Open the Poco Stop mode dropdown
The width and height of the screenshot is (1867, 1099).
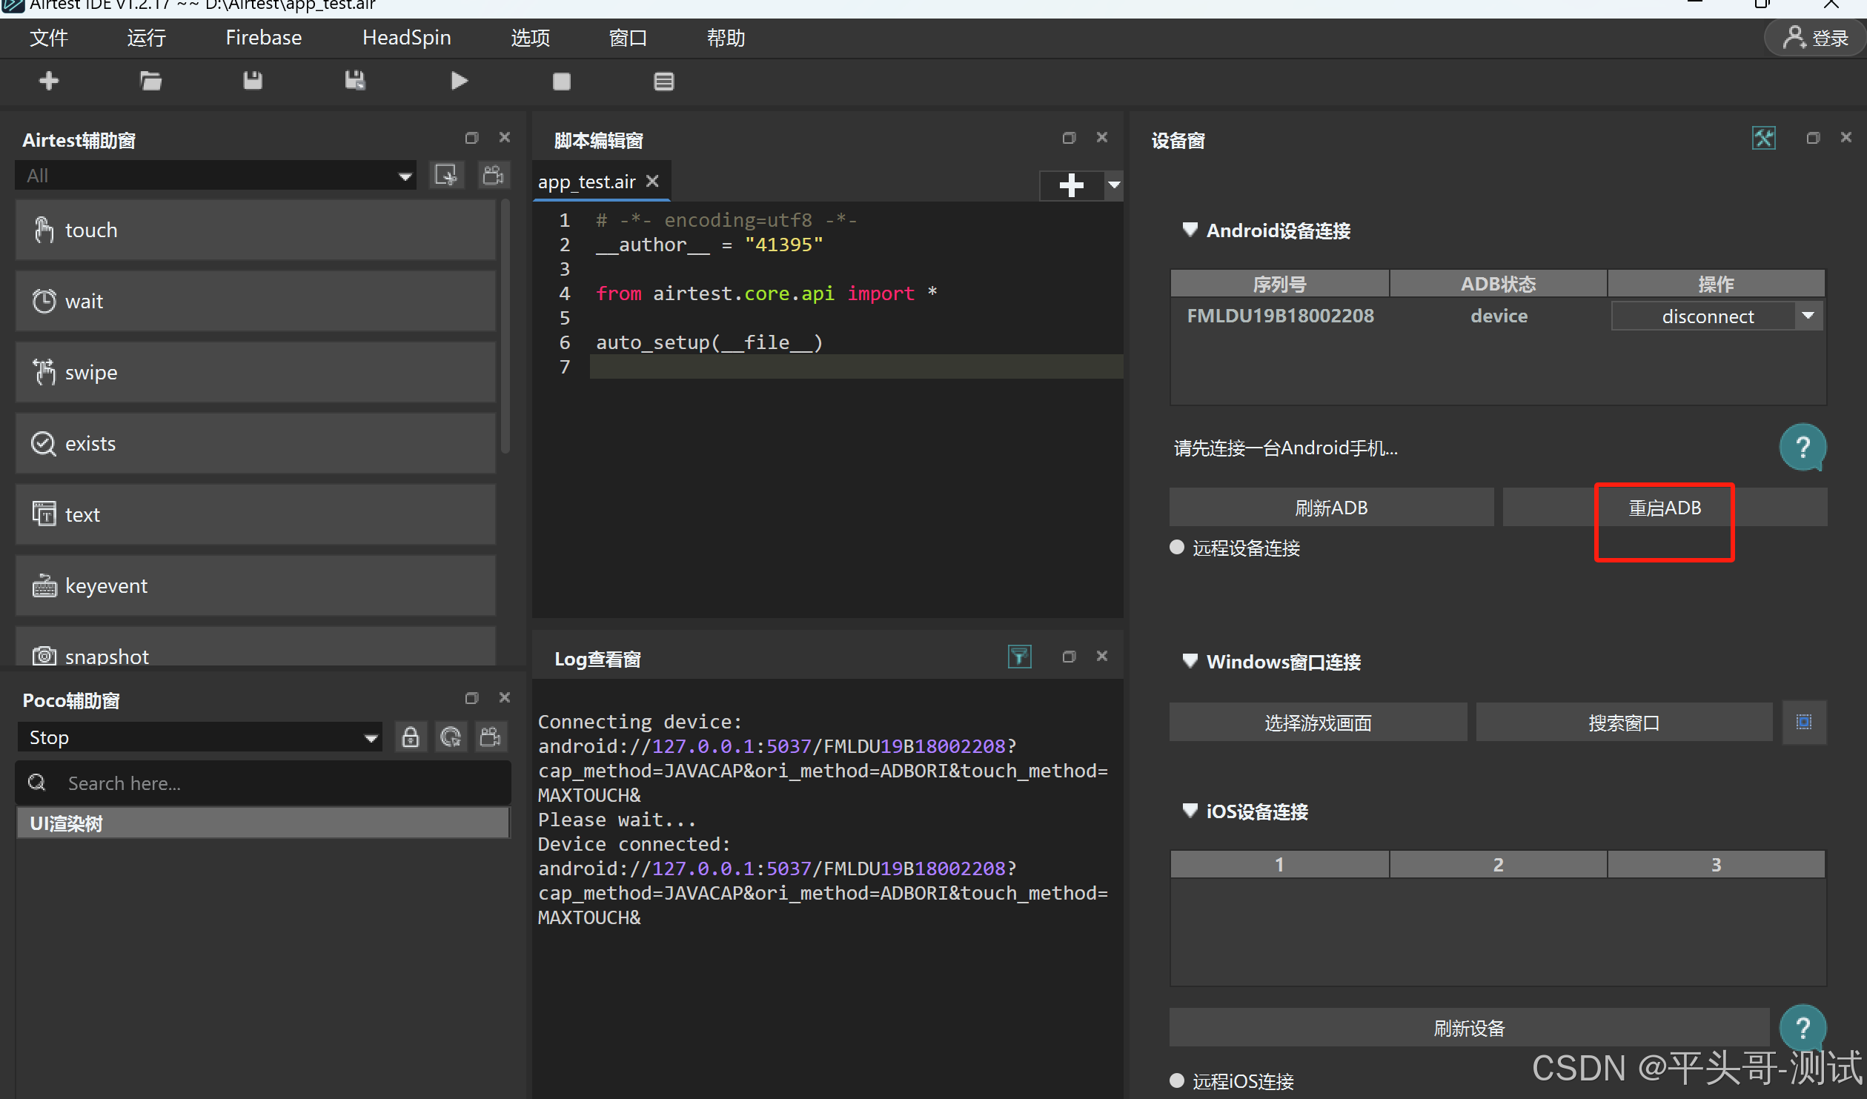pos(199,737)
